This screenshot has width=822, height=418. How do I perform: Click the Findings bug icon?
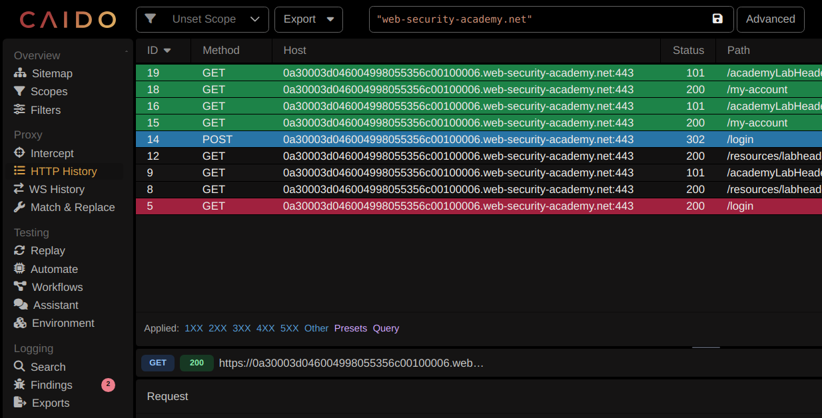coord(19,385)
